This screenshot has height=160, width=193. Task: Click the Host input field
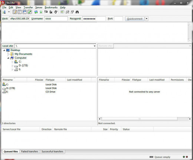[x=19, y=18]
